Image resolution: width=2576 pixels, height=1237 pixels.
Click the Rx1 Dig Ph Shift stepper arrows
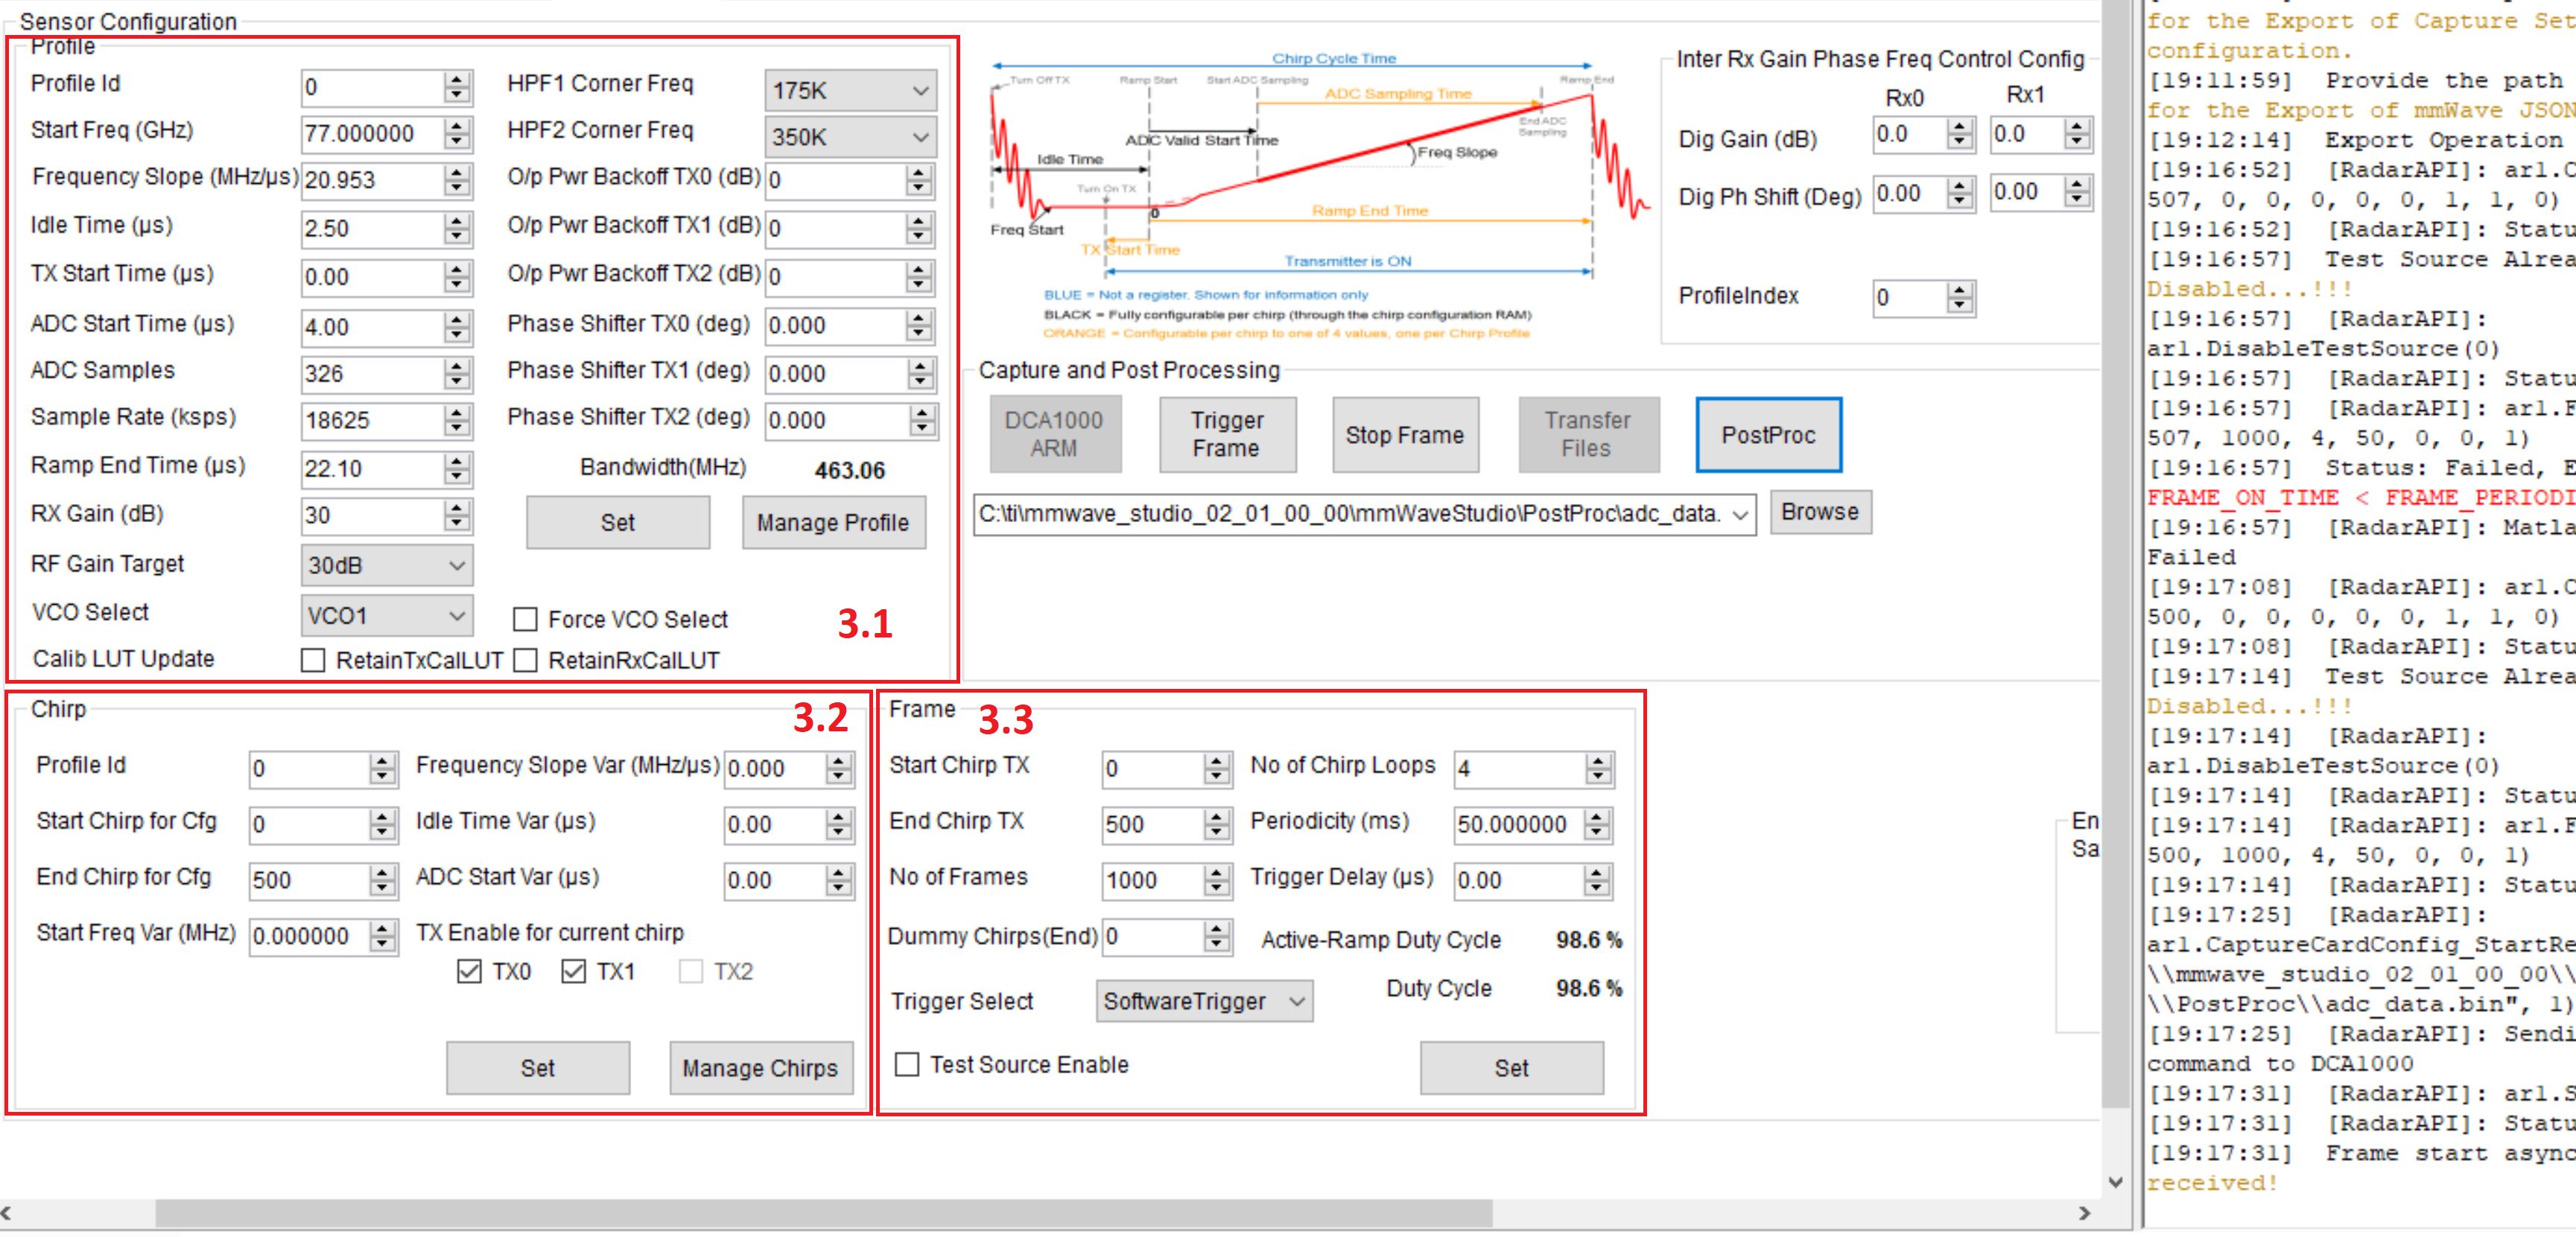pos(2077,192)
